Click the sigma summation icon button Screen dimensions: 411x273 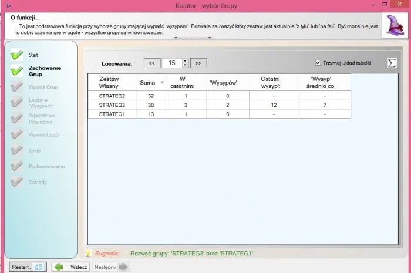click(392, 63)
